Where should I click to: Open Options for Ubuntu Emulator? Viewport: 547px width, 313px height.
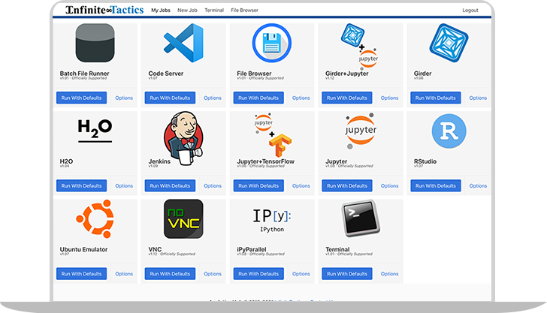tap(124, 274)
